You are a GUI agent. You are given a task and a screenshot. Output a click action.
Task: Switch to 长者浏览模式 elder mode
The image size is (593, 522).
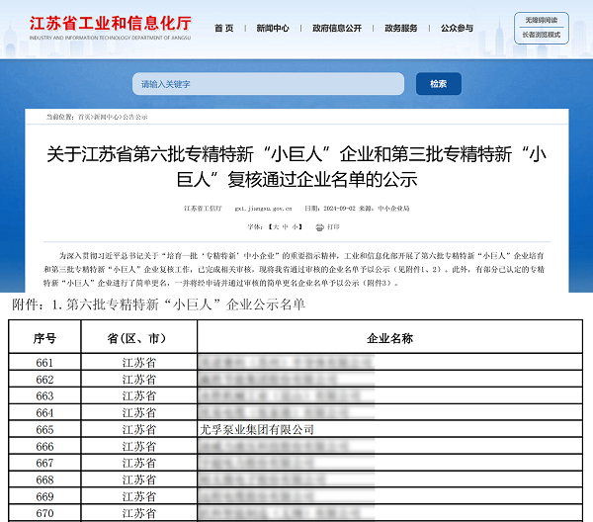[x=542, y=35]
